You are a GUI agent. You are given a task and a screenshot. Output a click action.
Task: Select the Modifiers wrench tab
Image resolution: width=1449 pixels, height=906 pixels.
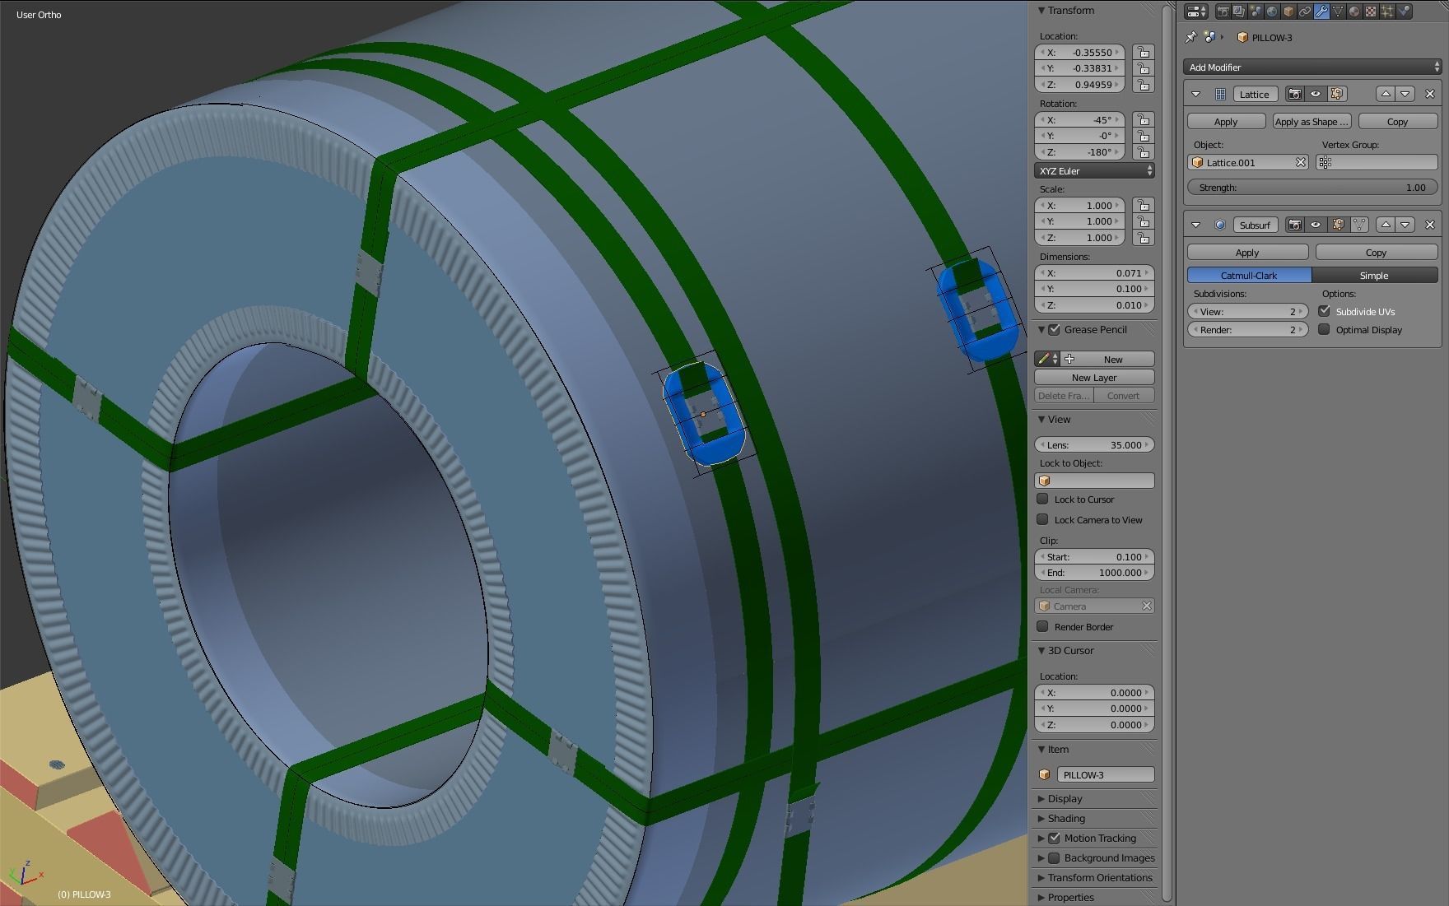pyautogui.click(x=1321, y=12)
